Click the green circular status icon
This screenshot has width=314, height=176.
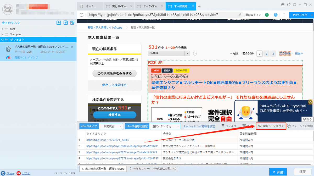click(267, 15)
